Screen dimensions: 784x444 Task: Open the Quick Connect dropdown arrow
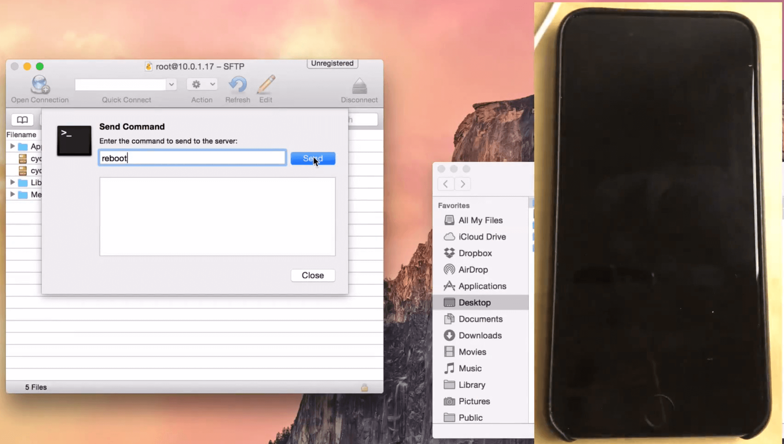[x=171, y=84]
